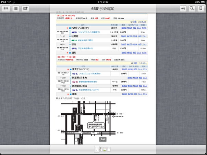Click 印刷 print link in 09:03 route

pyautogui.click(x=135, y=22)
